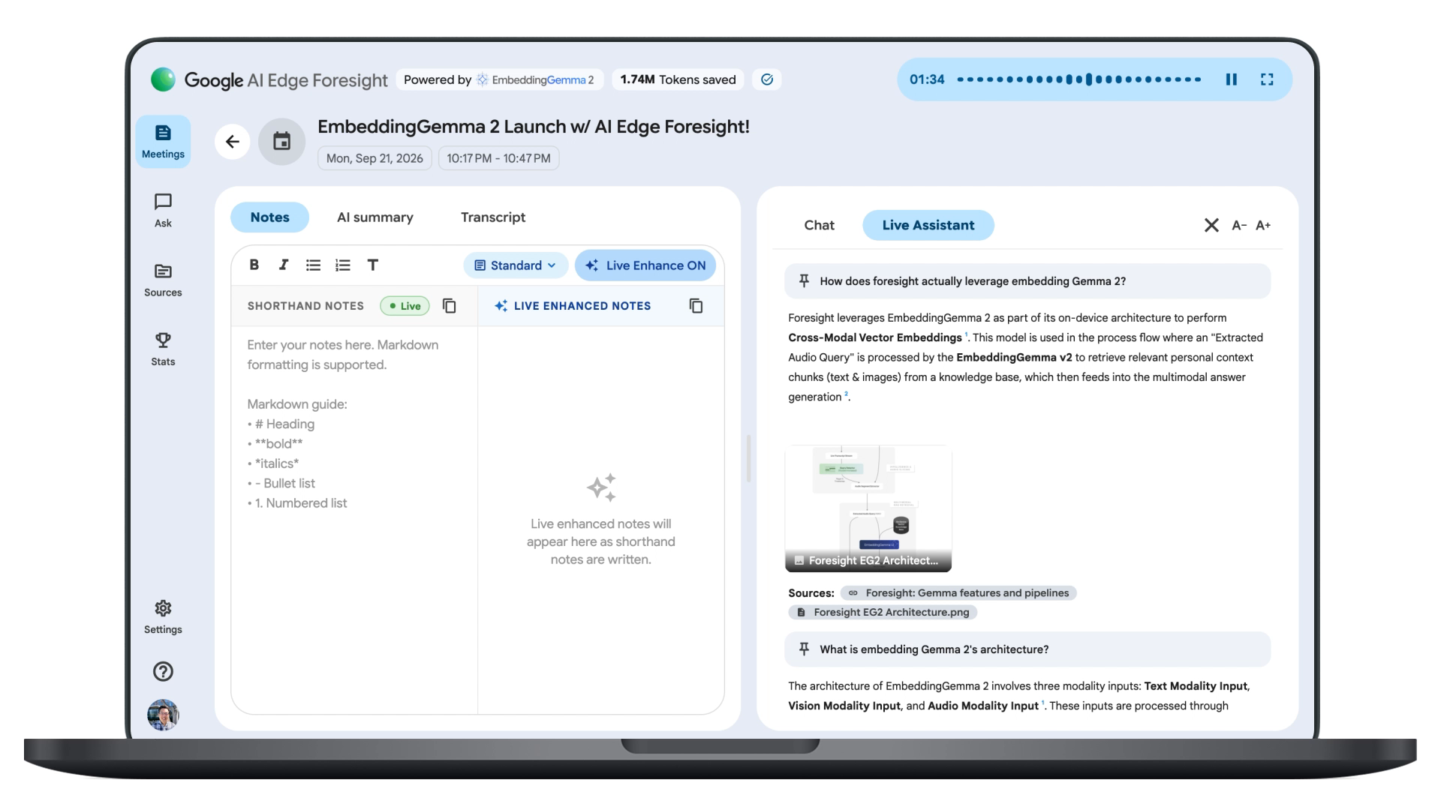This screenshot has height=810, width=1441.
Task: Close the Live Assistant panel
Action: pos(1211,225)
